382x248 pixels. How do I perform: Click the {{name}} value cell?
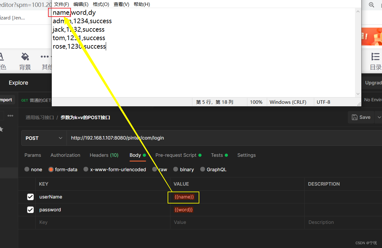(237, 197)
